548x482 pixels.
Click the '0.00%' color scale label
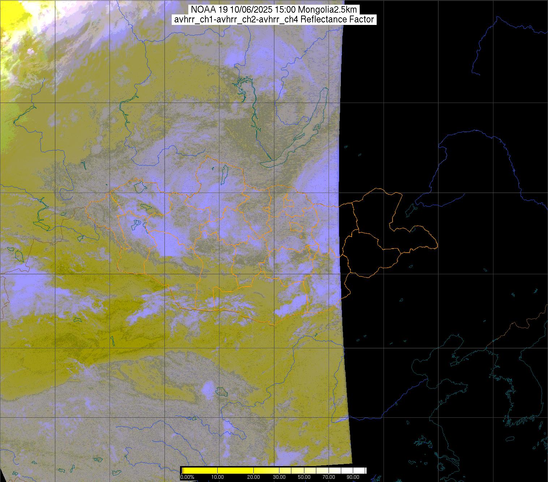[x=187, y=477]
